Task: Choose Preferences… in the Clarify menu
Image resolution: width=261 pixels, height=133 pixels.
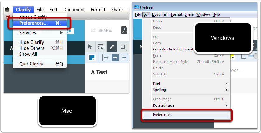Action: 40,23
